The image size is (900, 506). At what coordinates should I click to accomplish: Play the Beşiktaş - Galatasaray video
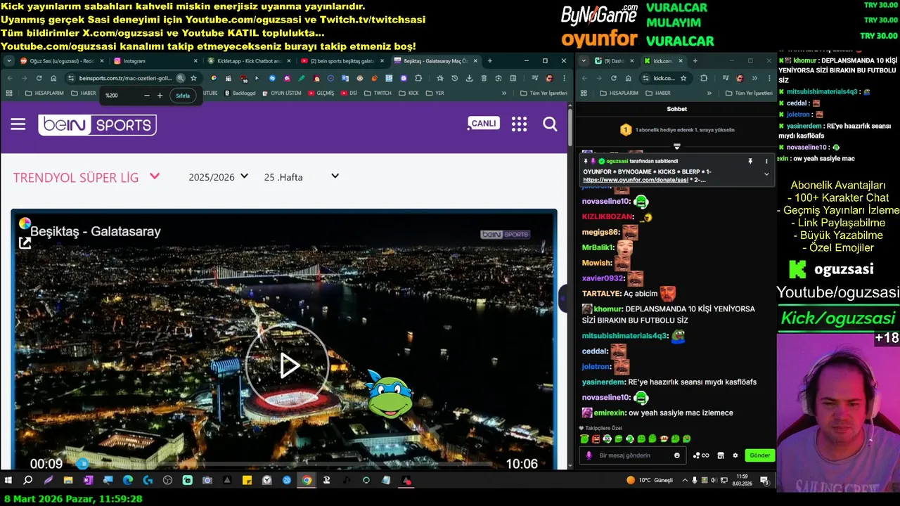(x=288, y=365)
